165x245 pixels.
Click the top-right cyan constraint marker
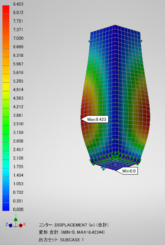pyautogui.click(x=141, y=41)
